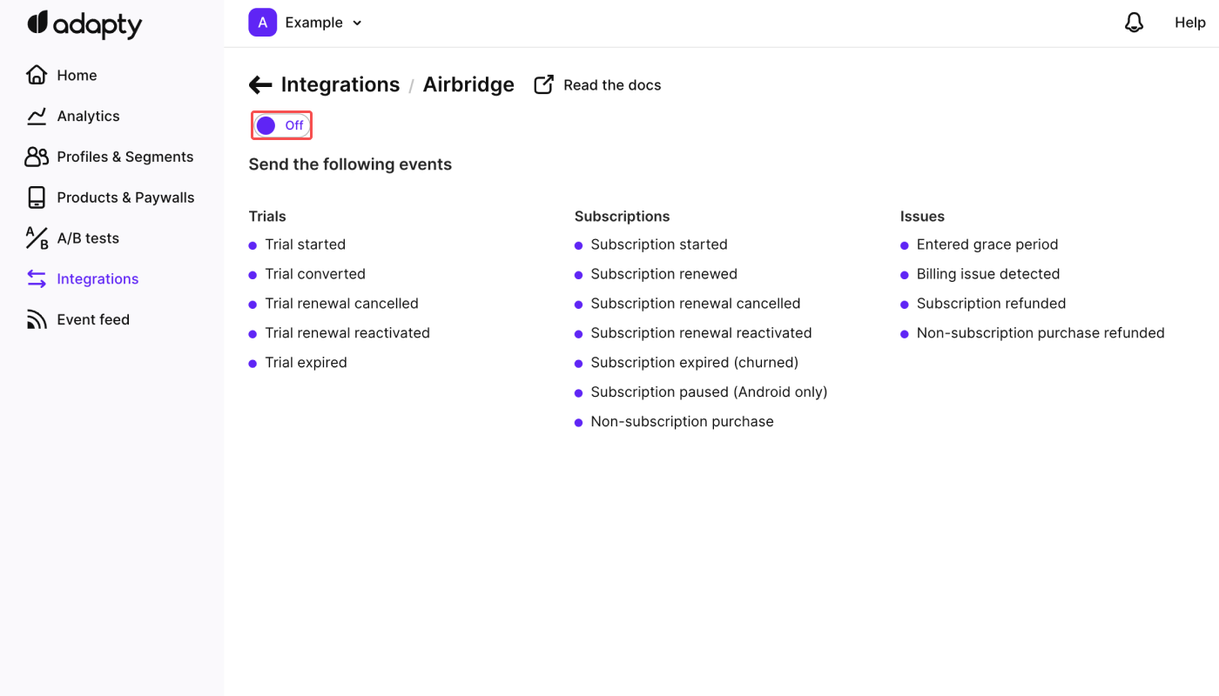Select the Trial started event
The image size is (1219, 696).
(305, 244)
